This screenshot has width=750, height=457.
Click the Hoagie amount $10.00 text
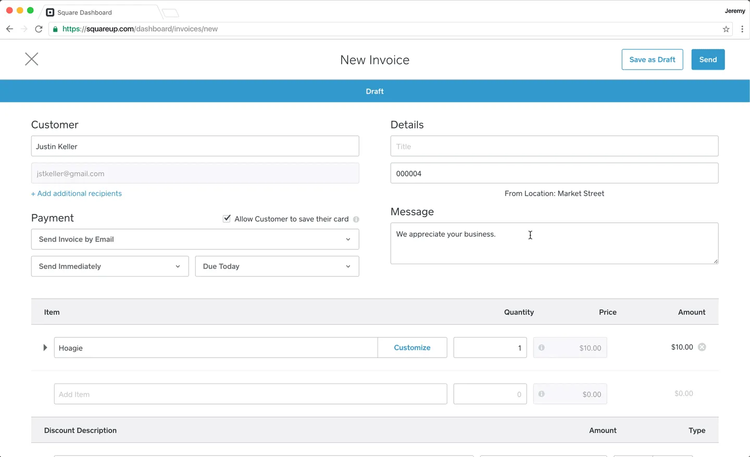682,347
